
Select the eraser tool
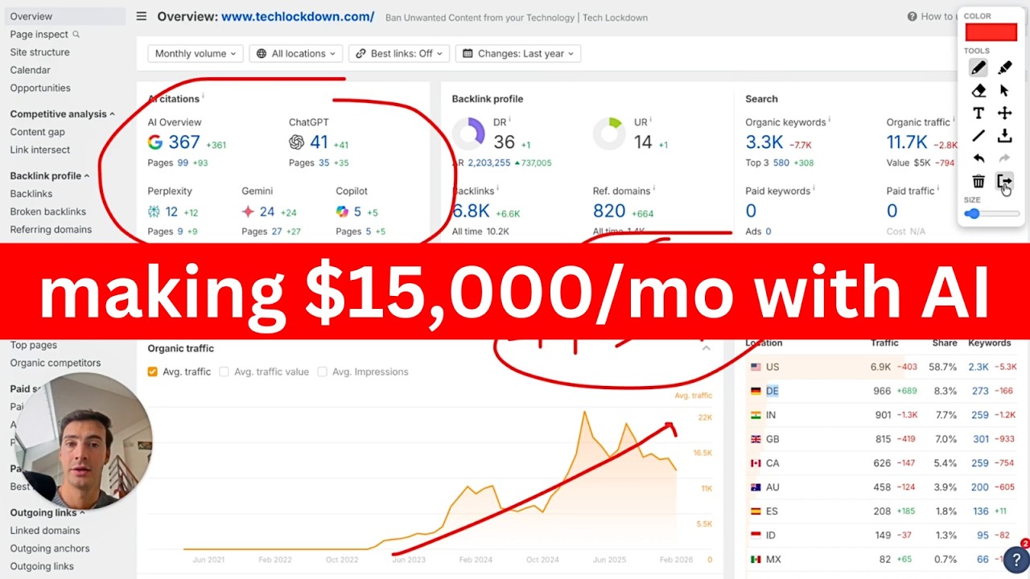978,91
